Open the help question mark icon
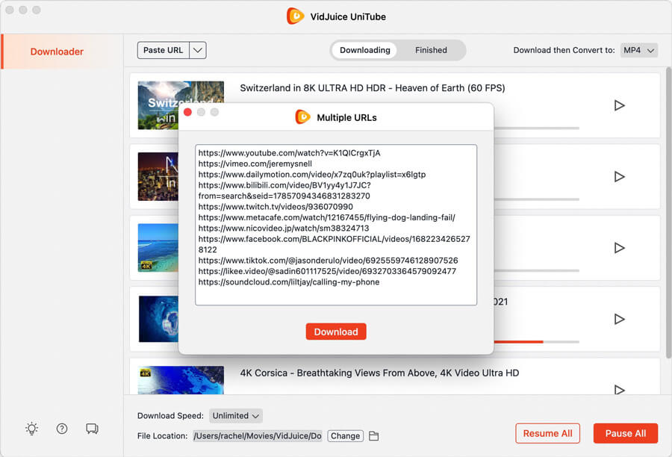The image size is (672, 457). [x=62, y=429]
